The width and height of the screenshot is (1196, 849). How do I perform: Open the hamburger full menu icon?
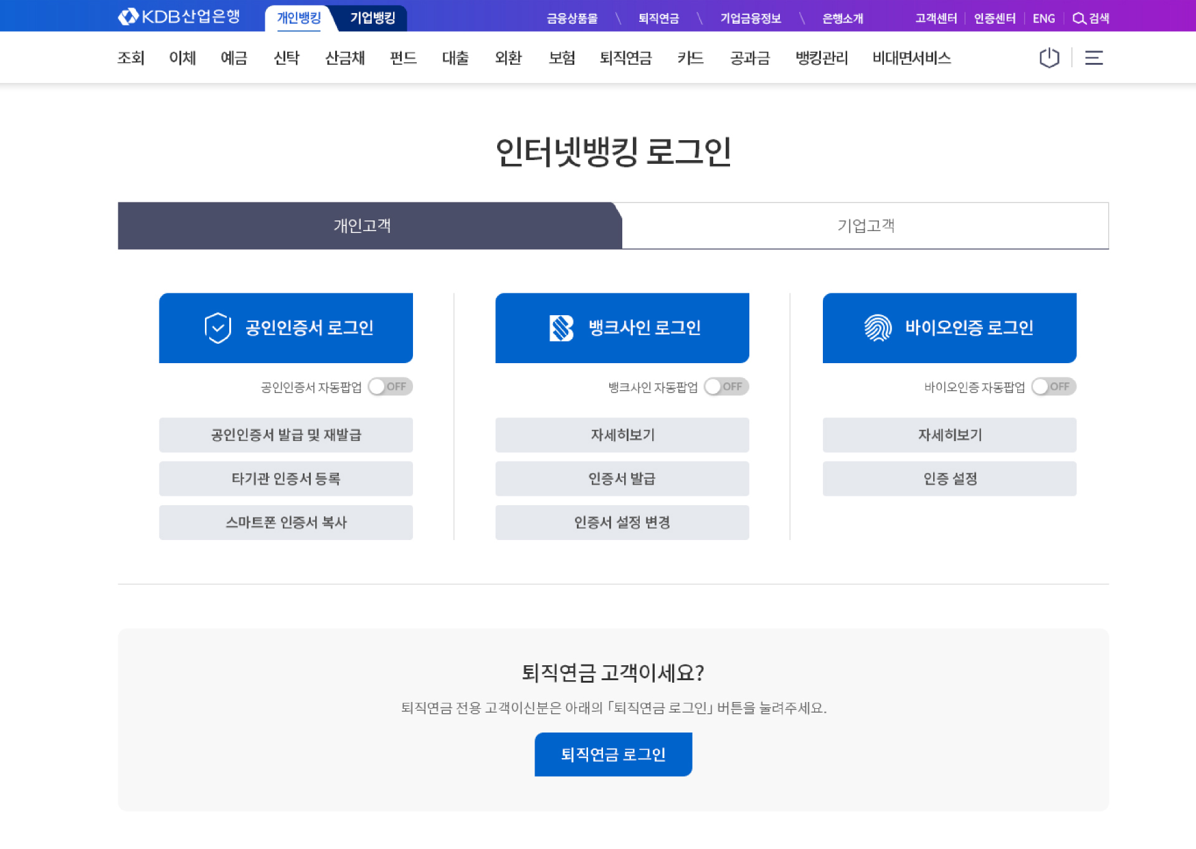point(1094,58)
